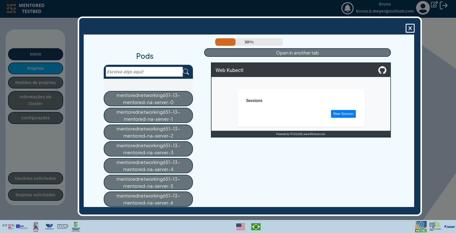Select pod mentored-na-server-3
The image size is (456, 233).
[x=148, y=149]
